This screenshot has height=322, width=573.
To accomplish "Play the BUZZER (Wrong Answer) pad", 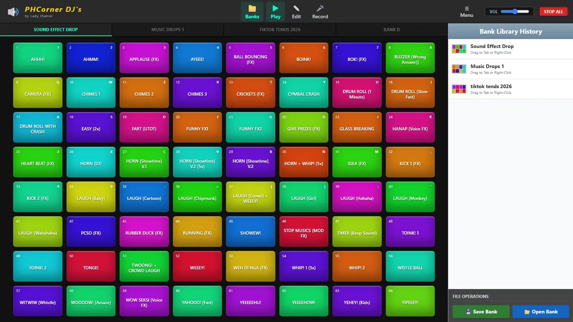I will [x=410, y=58].
